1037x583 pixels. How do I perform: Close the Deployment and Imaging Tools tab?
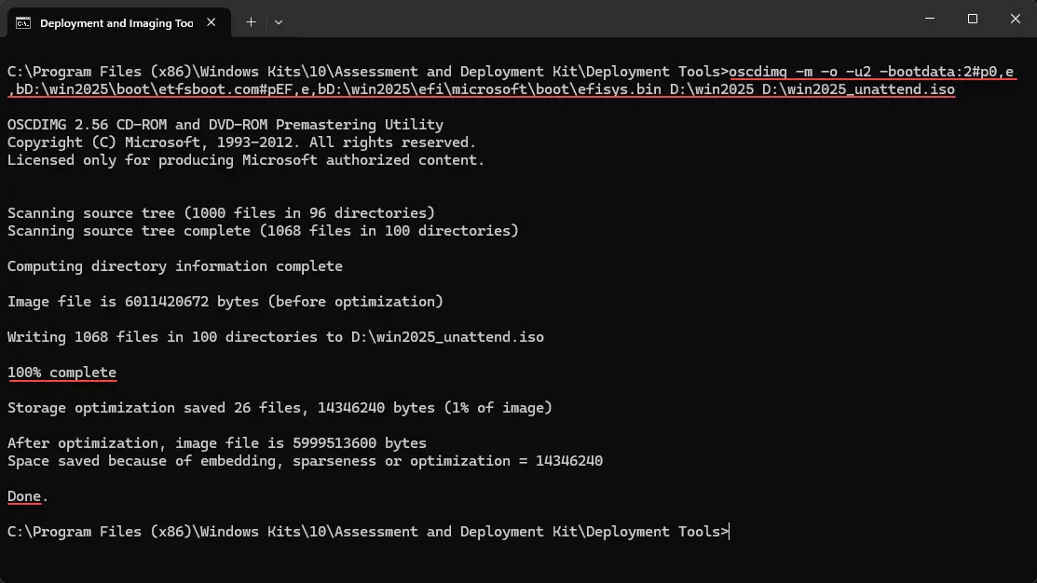coord(211,22)
